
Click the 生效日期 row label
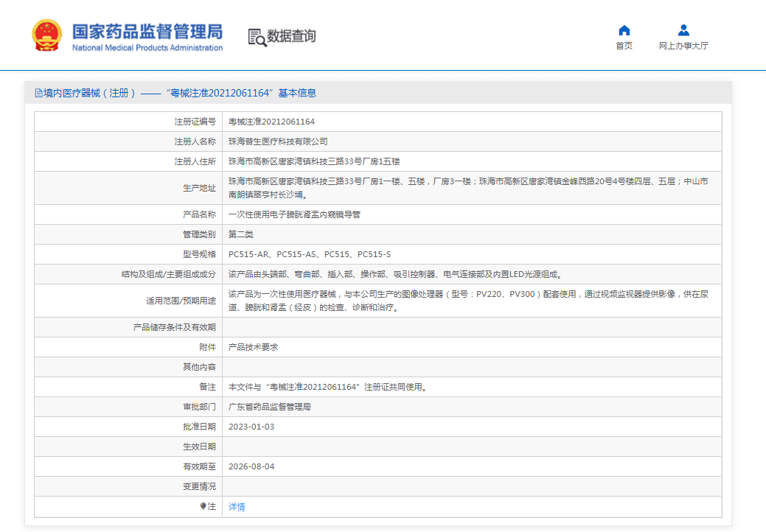click(199, 447)
